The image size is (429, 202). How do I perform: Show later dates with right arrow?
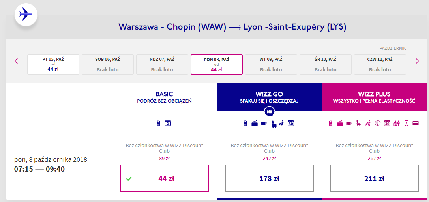[x=417, y=61]
